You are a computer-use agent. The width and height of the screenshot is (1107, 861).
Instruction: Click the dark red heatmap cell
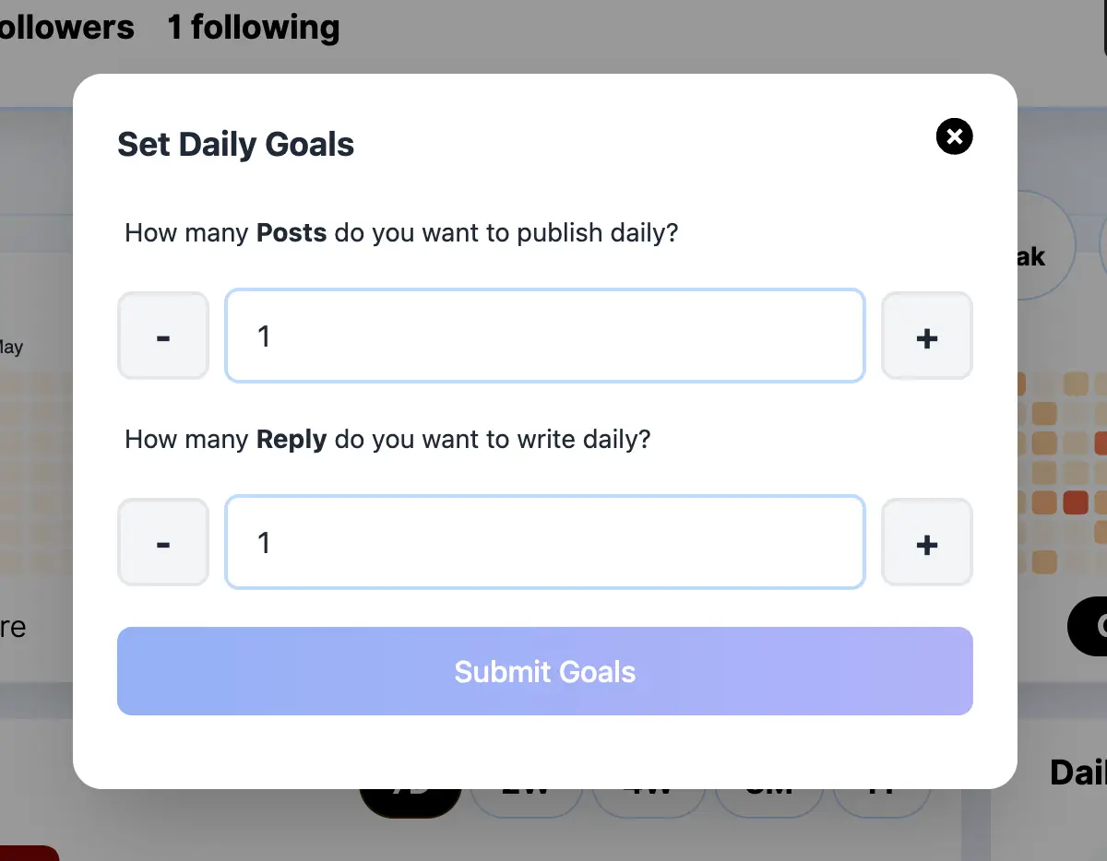[x=1075, y=502]
